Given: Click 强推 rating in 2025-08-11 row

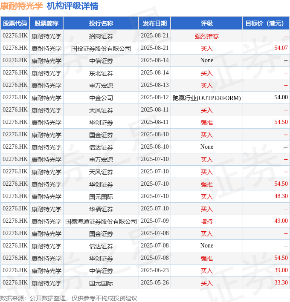Looking at the screenshot, I should [207, 123].
